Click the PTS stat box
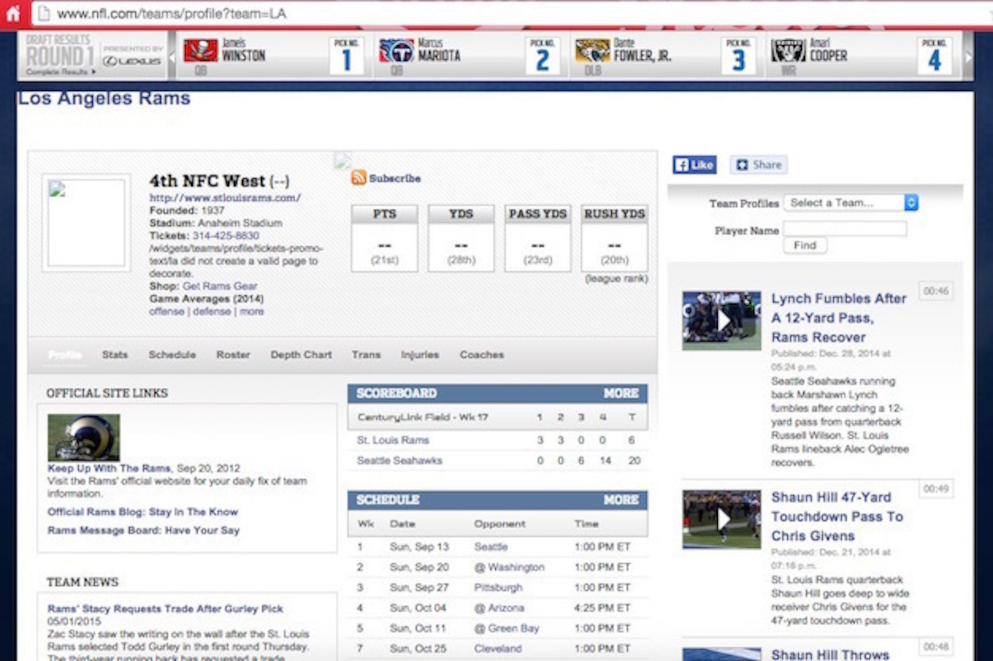The image size is (993, 661). click(384, 238)
